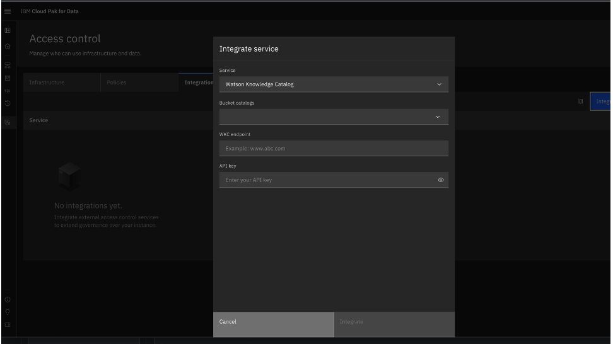Viewport: 613px width, 344px height.
Task: Open Data manager sidebar icon
Action: pos(8,77)
